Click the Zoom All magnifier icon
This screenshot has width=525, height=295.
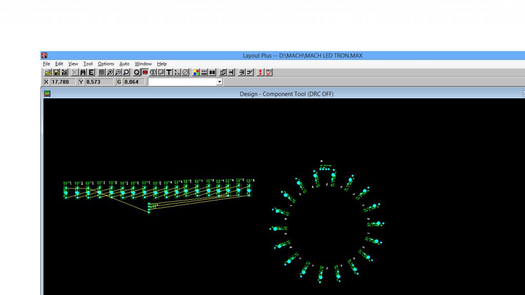[126, 72]
